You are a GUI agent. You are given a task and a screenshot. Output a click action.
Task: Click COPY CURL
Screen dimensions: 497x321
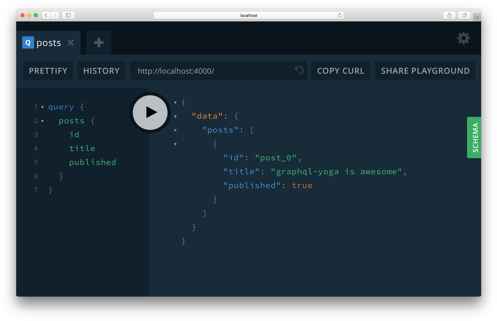point(340,70)
